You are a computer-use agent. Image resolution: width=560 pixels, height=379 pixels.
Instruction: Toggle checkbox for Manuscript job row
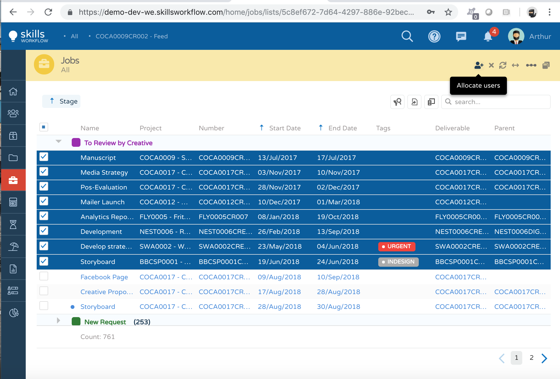coord(43,157)
